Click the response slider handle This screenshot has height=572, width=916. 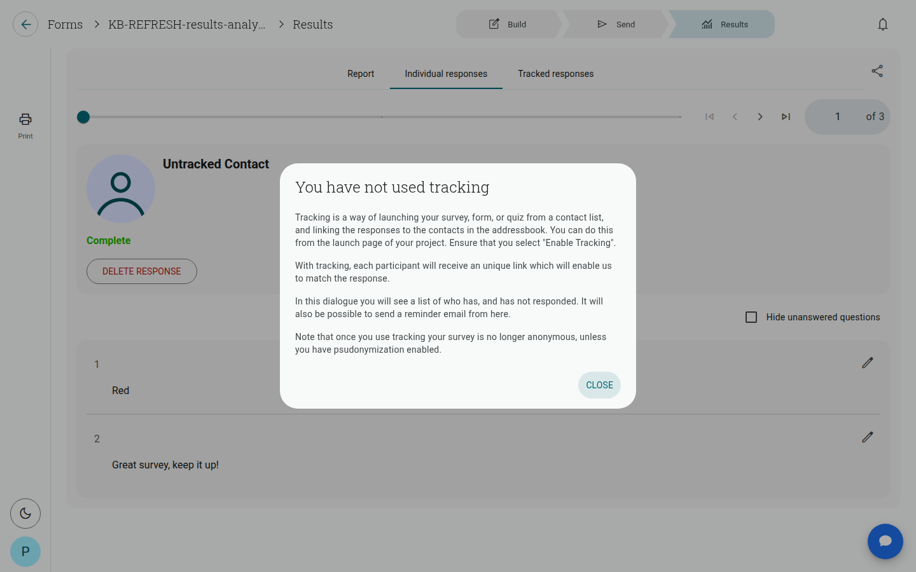pos(83,117)
